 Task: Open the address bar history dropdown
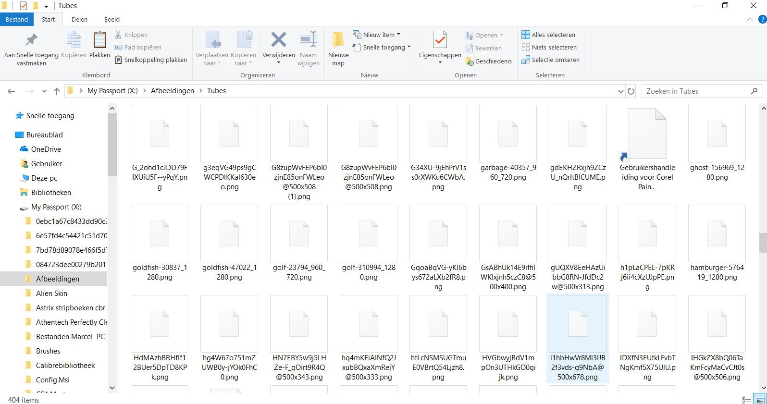click(x=620, y=91)
